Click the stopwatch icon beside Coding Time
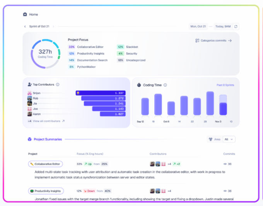The width and height of the screenshot is (263, 206). pos(139,85)
